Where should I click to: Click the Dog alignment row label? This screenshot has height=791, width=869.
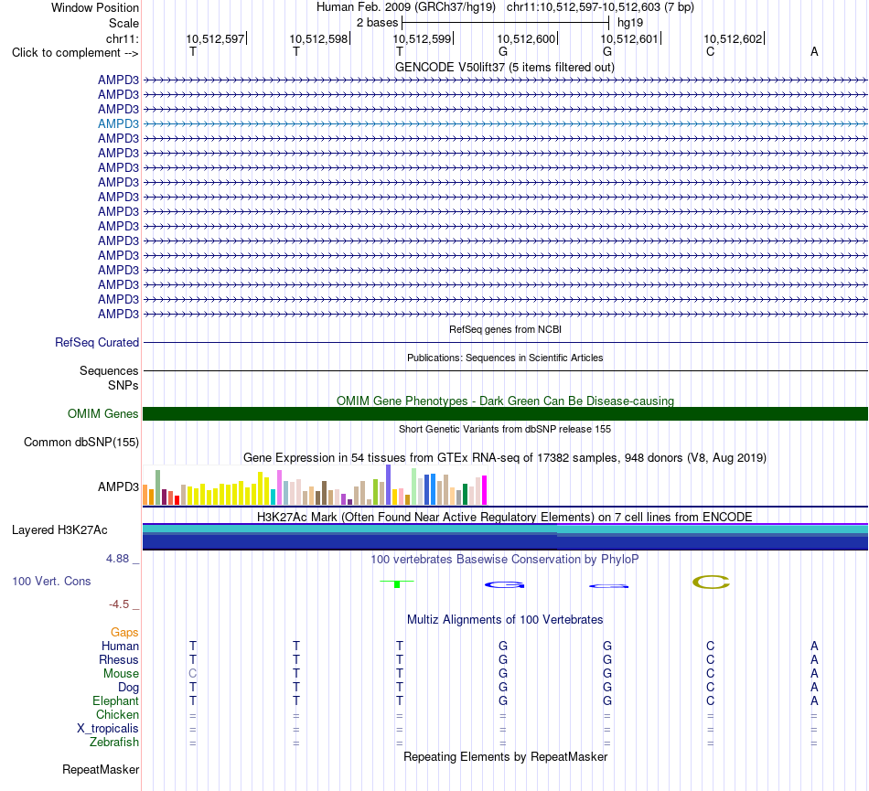(128, 688)
